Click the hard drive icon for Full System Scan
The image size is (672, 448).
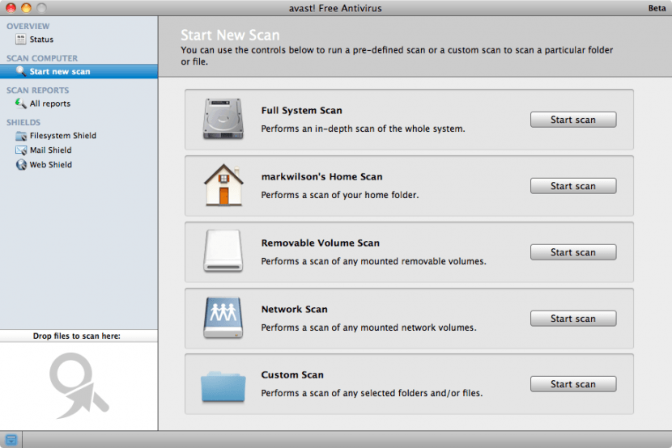pyautogui.click(x=223, y=119)
